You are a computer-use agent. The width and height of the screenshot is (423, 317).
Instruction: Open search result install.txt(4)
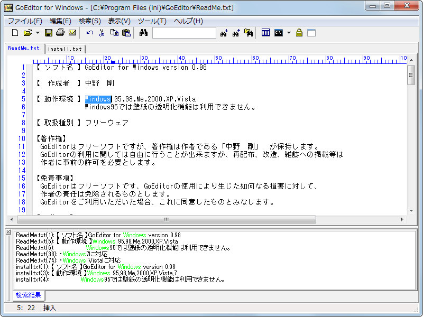[121, 279]
